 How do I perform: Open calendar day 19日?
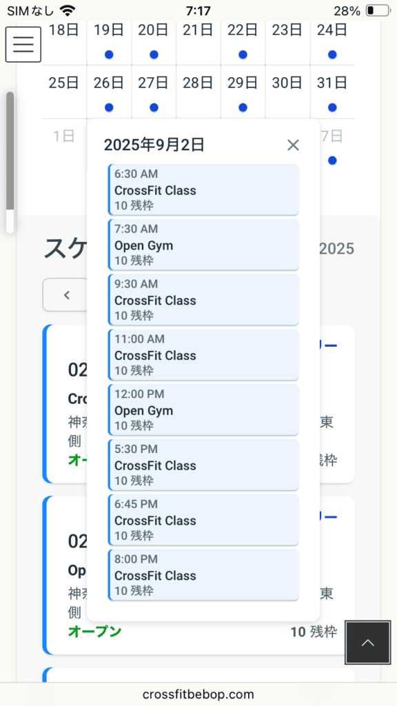(109, 41)
